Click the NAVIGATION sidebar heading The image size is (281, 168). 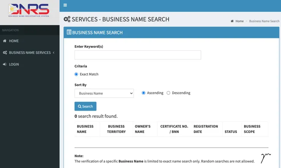(10, 30)
